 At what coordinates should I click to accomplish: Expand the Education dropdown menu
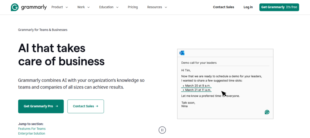(109, 7)
